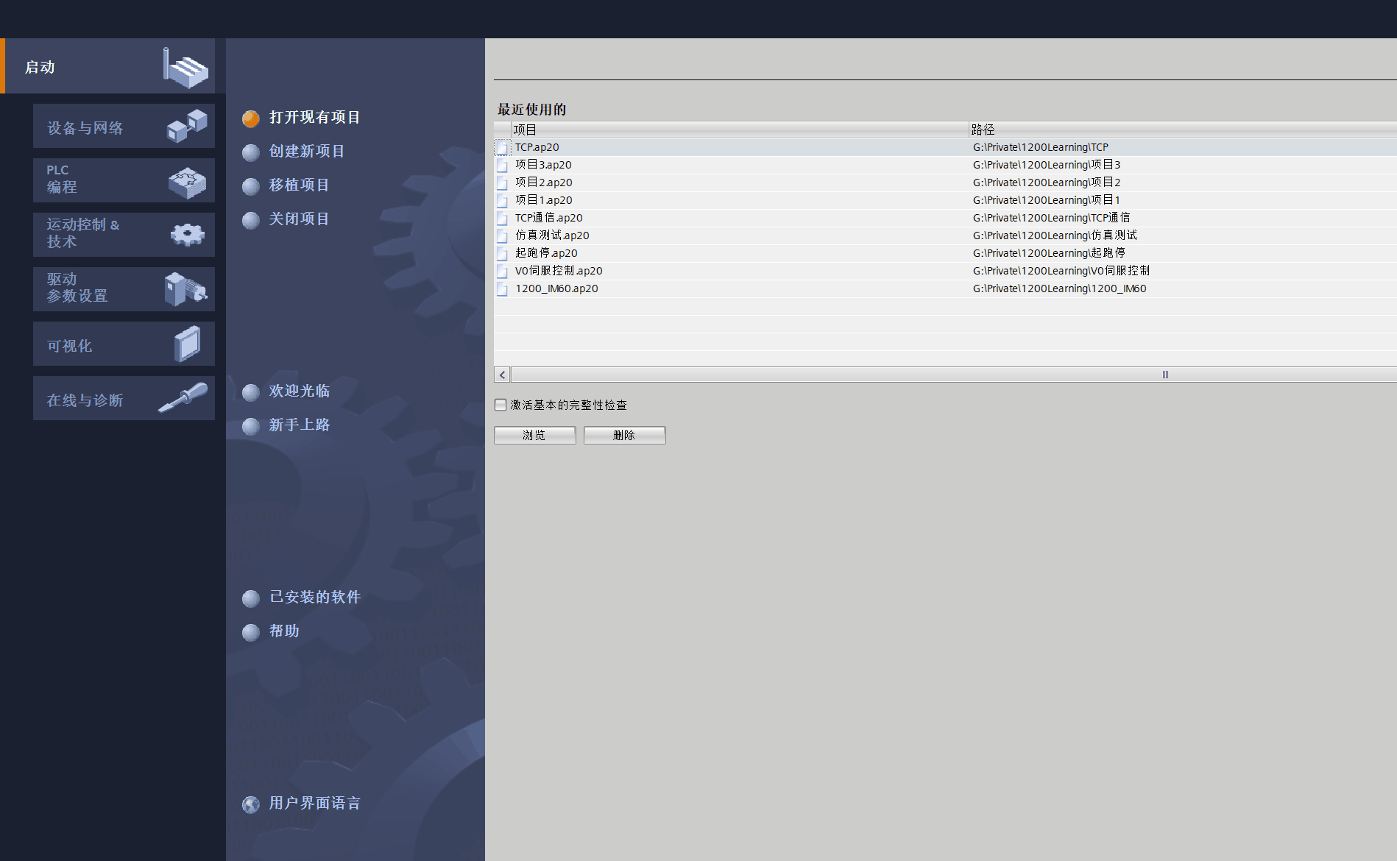Click the file icon of TCP.ap20
Image resolution: width=1397 pixels, height=861 pixels.
point(502,148)
